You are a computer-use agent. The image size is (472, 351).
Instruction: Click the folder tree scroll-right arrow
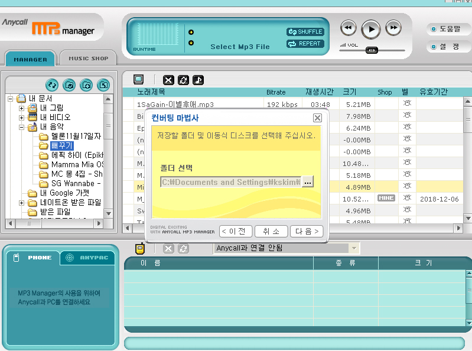[x=98, y=223]
